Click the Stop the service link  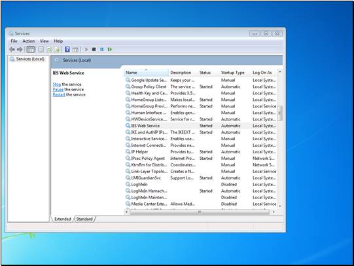pos(67,85)
